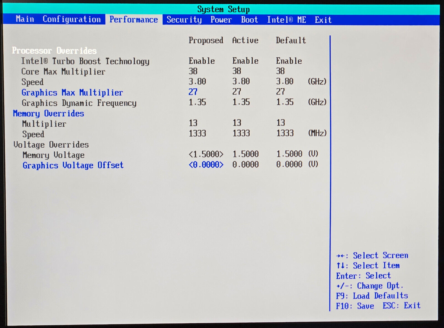Click active Memory Voltage 1.5000
The image size is (444, 328).
pyautogui.click(x=246, y=154)
